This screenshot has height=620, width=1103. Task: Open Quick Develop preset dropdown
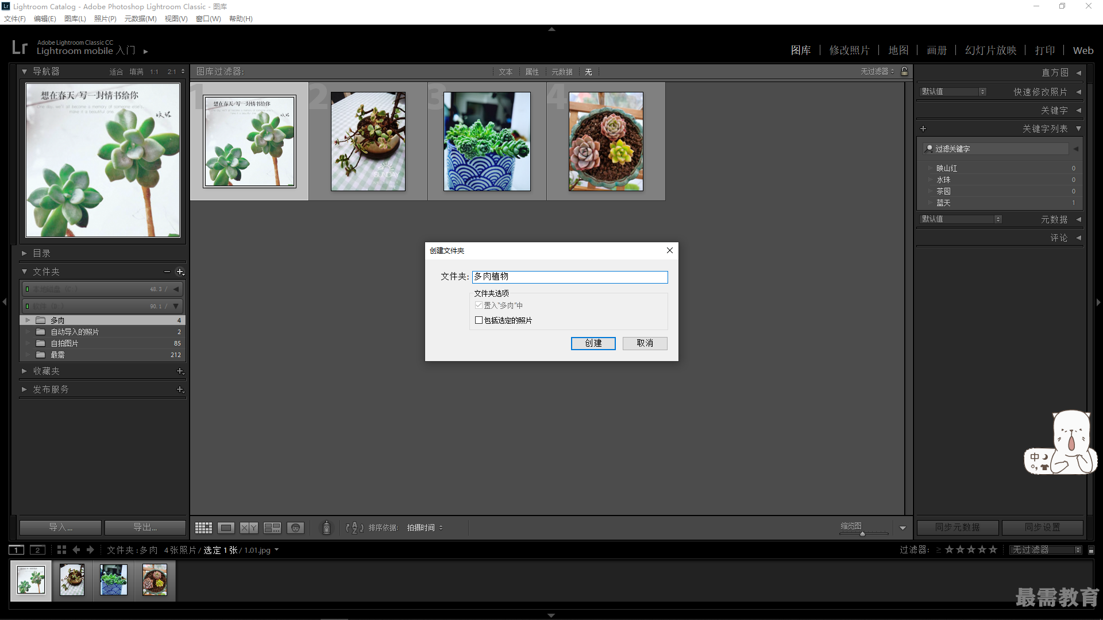tap(953, 92)
